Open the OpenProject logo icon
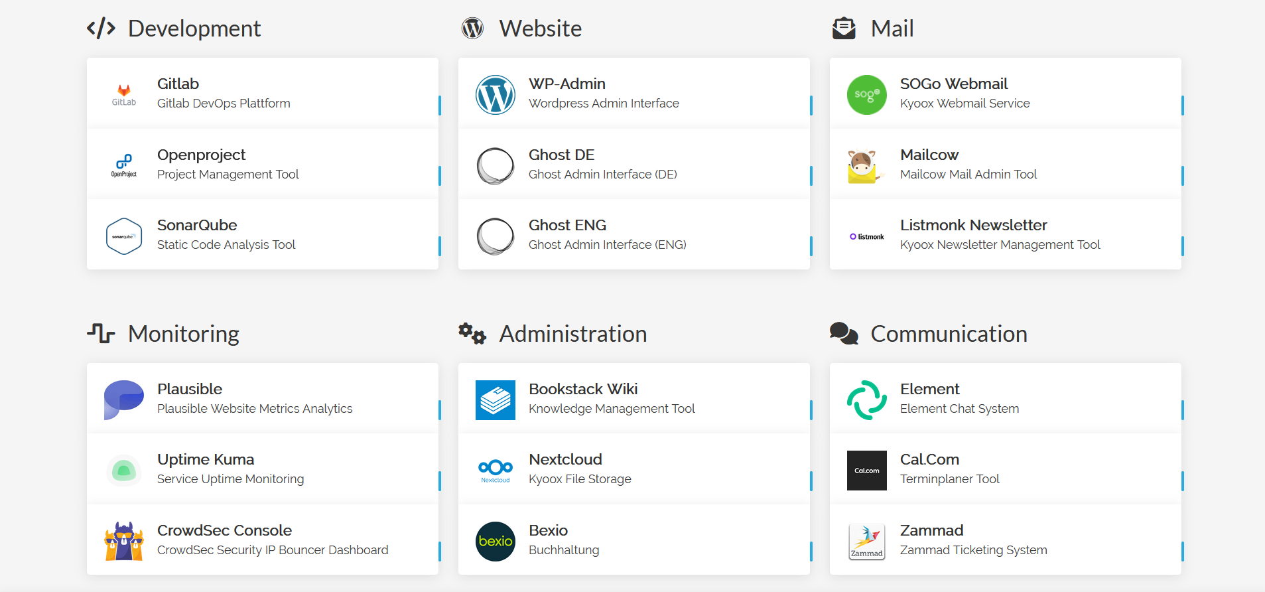The width and height of the screenshot is (1265, 592). [124, 165]
